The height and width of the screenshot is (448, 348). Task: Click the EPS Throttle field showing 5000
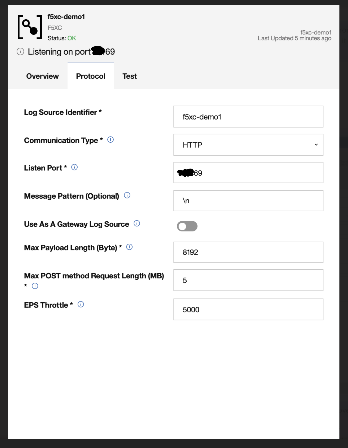[x=248, y=309]
